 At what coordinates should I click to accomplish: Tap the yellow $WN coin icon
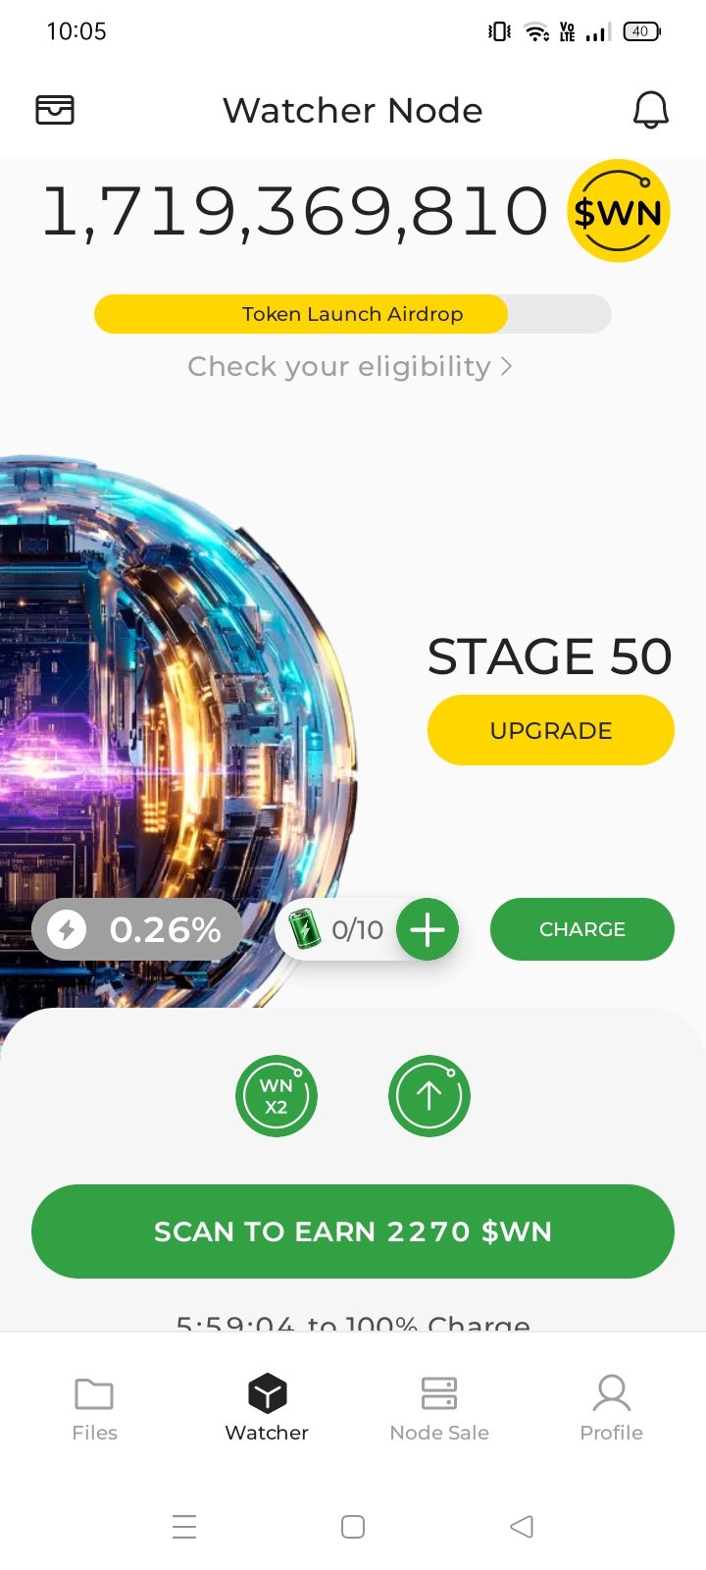[x=618, y=211]
